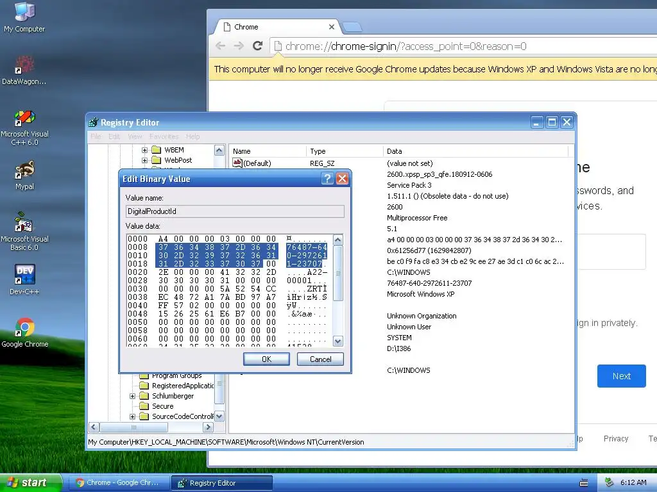
Task: Expand the WebPost registry key
Action: point(144,160)
